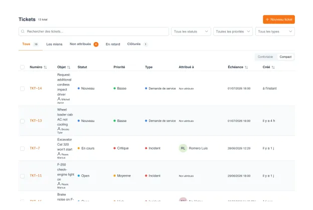Click Demande de service in TKT-14 row
Screen dimensions: 313x210
coord(161,88)
